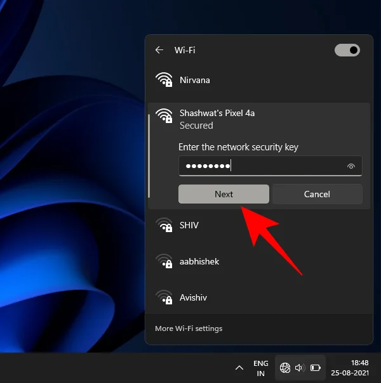Reveal the password with the eye icon
This screenshot has height=383, width=381.
(x=351, y=166)
